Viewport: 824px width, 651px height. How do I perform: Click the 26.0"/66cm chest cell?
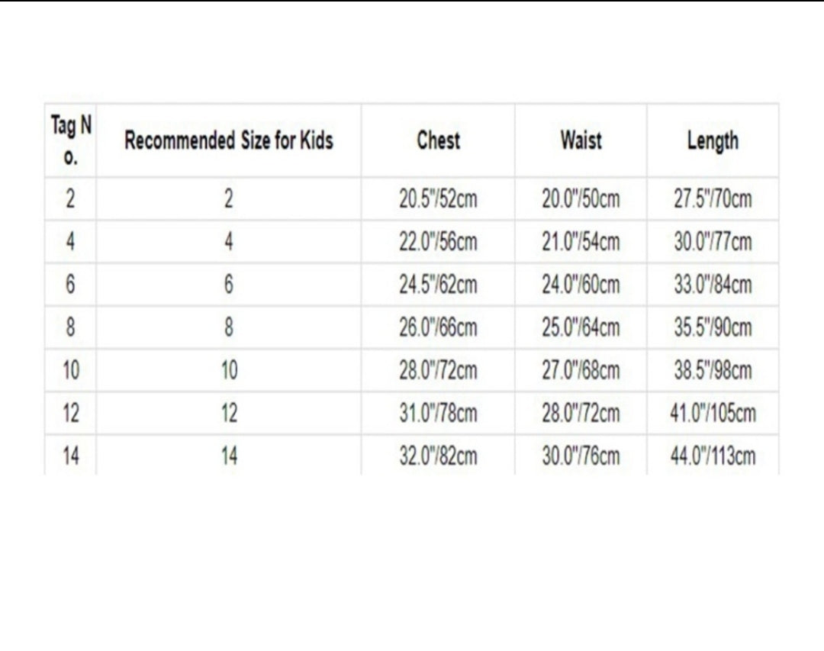(438, 327)
